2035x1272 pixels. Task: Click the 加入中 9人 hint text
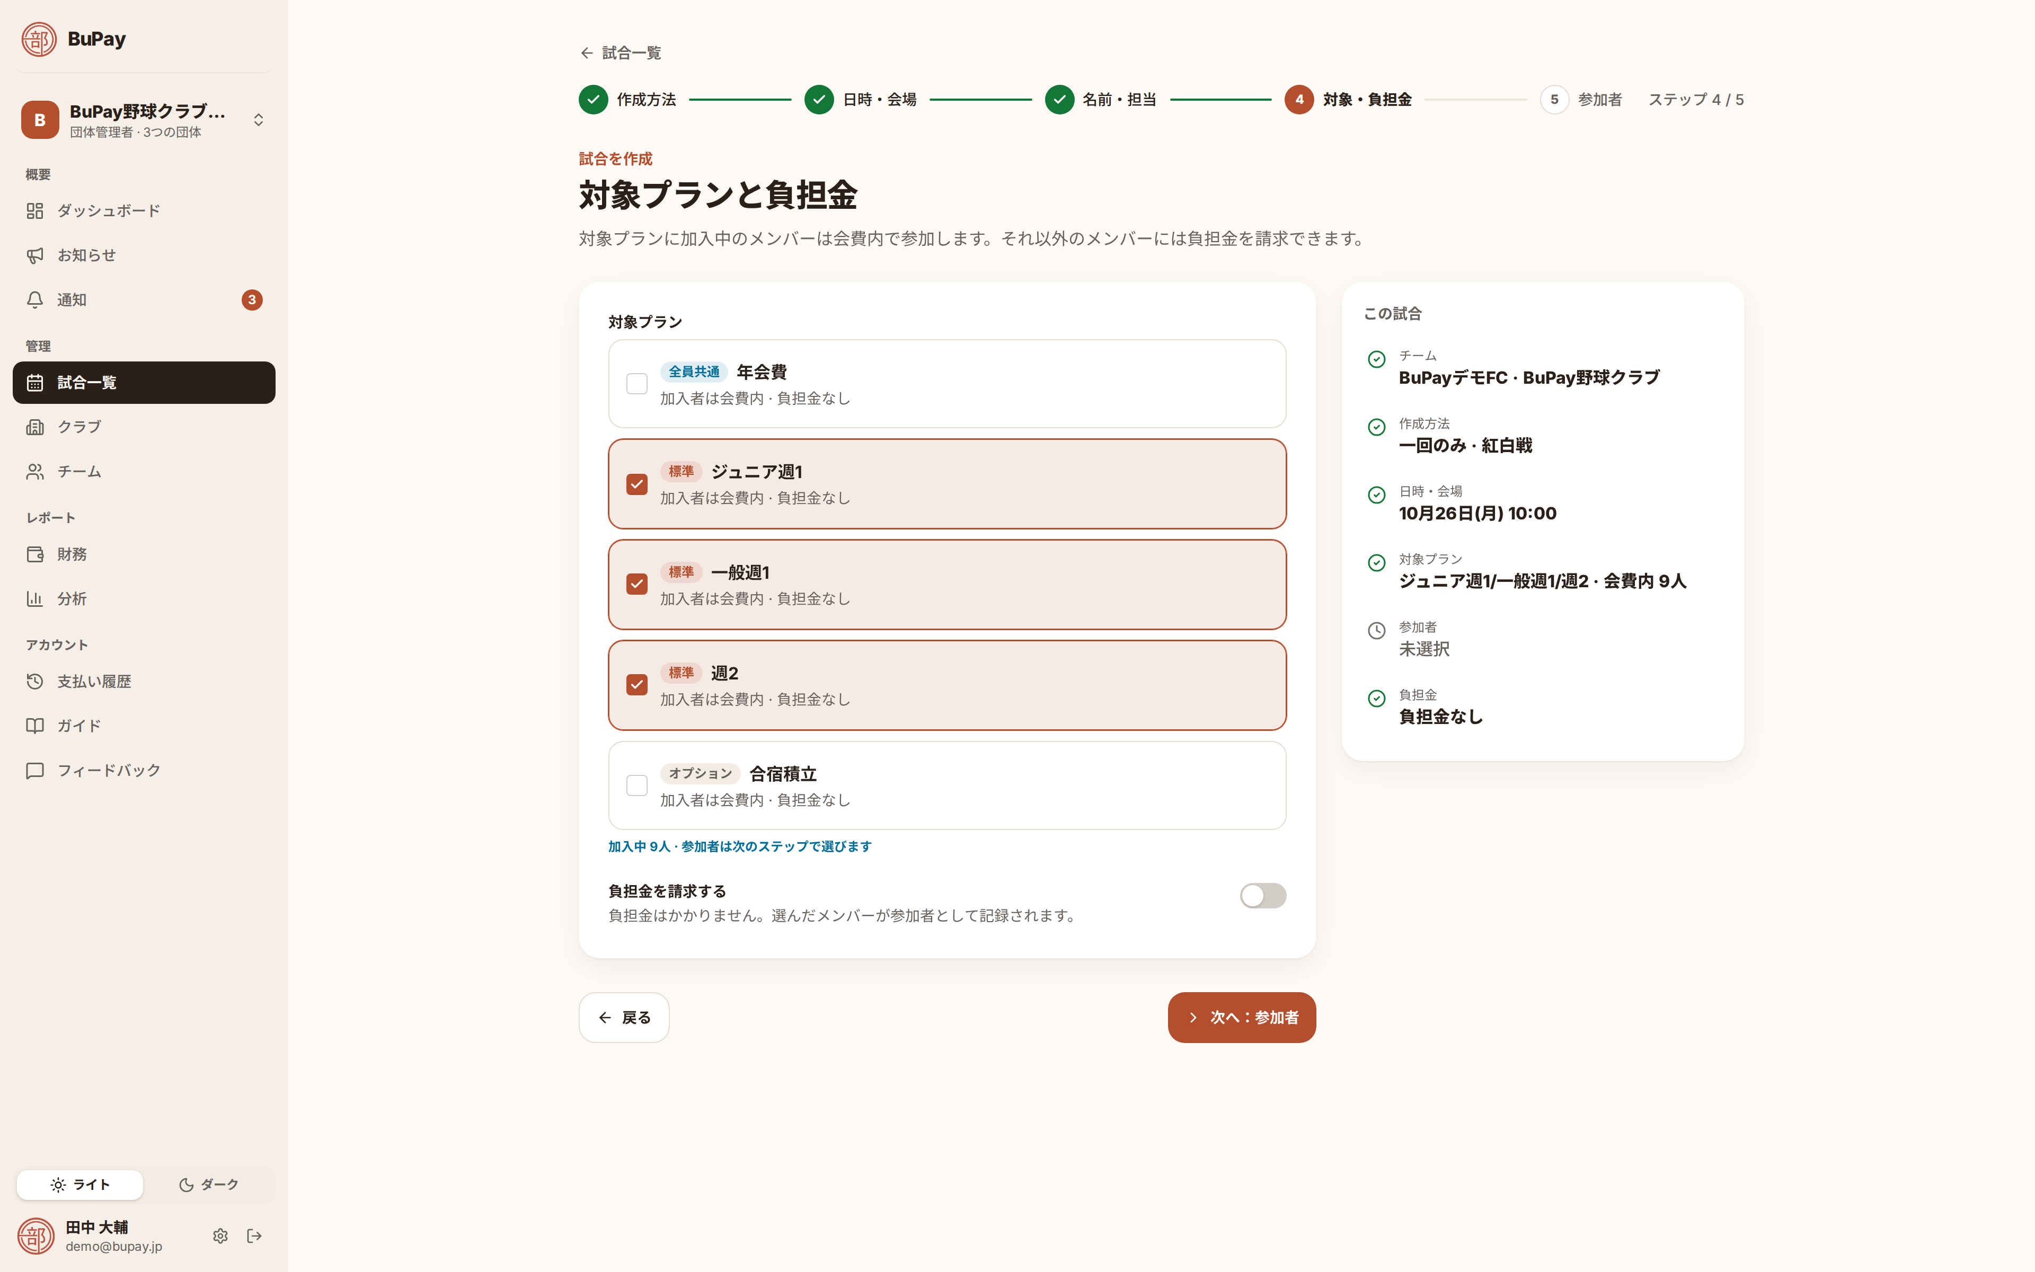740,846
